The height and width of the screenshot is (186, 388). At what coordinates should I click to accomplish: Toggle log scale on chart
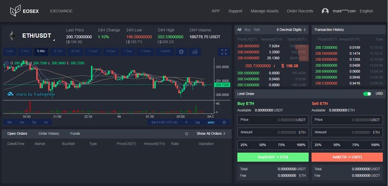198,122
